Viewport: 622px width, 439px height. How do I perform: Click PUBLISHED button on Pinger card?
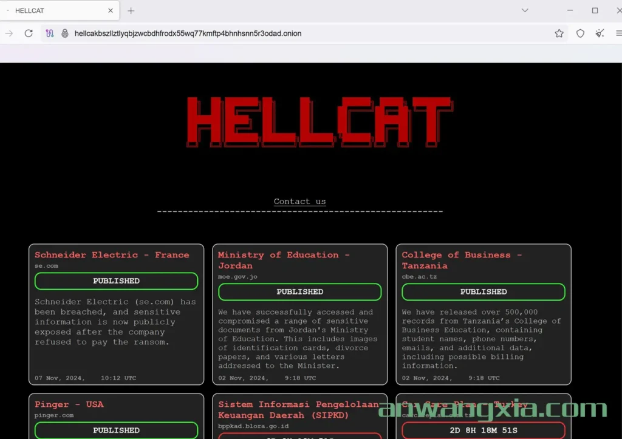click(116, 430)
